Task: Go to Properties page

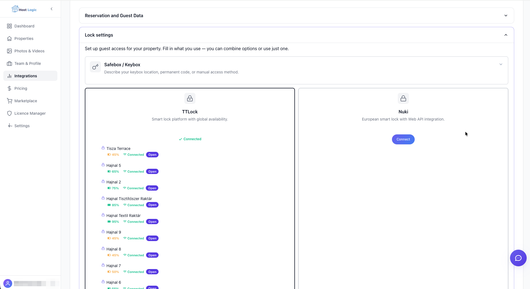Action: [x=30, y=39]
